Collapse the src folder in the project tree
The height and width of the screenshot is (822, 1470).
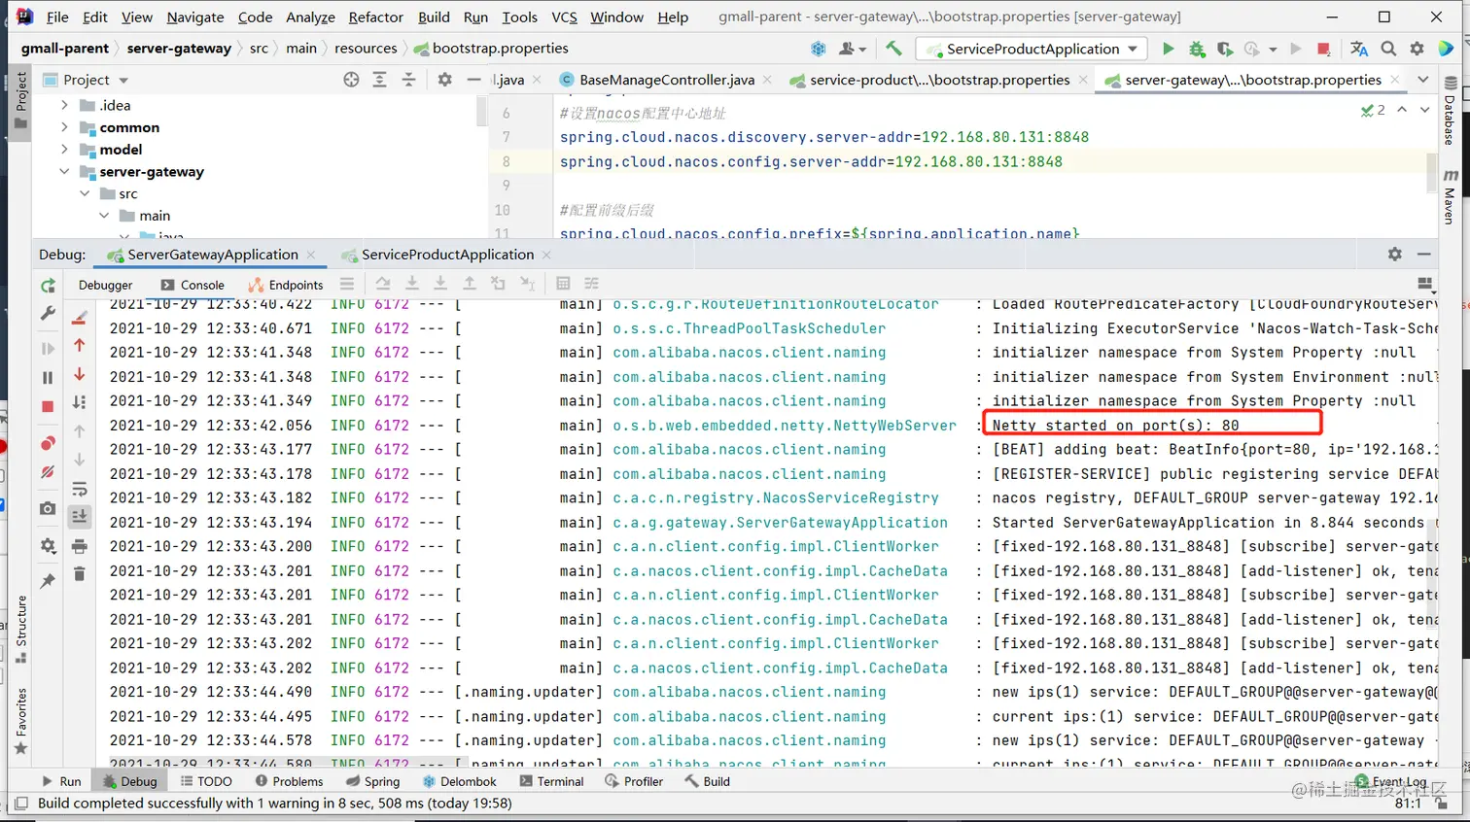point(85,193)
